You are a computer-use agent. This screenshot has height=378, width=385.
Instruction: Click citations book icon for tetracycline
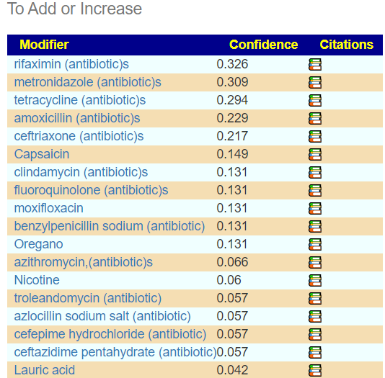point(315,101)
